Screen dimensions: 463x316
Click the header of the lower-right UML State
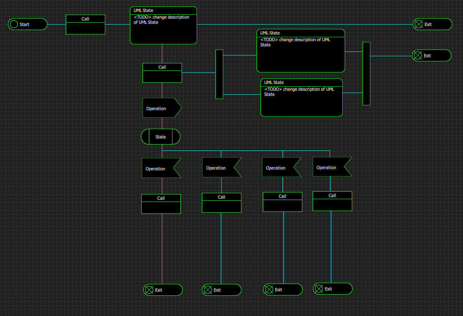click(x=302, y=82)
